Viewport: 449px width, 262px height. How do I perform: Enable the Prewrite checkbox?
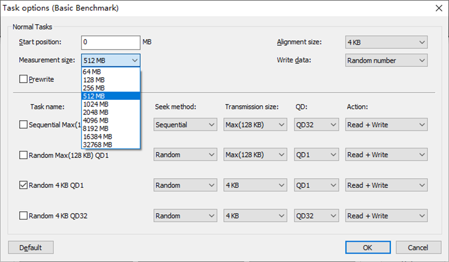[x=23, y=79]
